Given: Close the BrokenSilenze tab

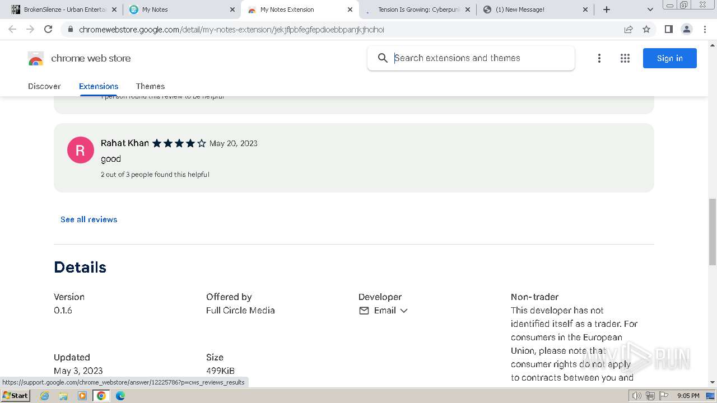Looking at the screenshot, I should click(x=115, y=10).
